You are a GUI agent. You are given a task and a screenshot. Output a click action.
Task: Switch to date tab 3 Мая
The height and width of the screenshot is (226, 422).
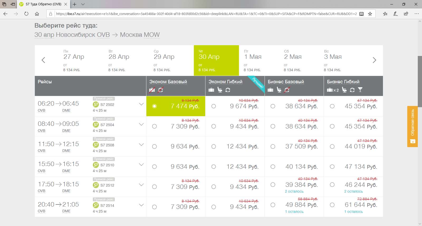pyautogui.click(x=339, y=60)
